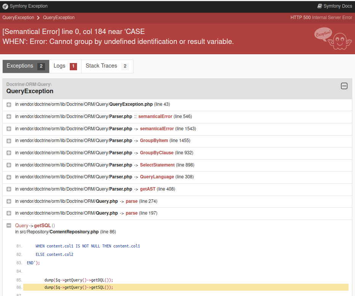
Task: Collapse the Query->getSQL trace entry
Action: point(9,225)
